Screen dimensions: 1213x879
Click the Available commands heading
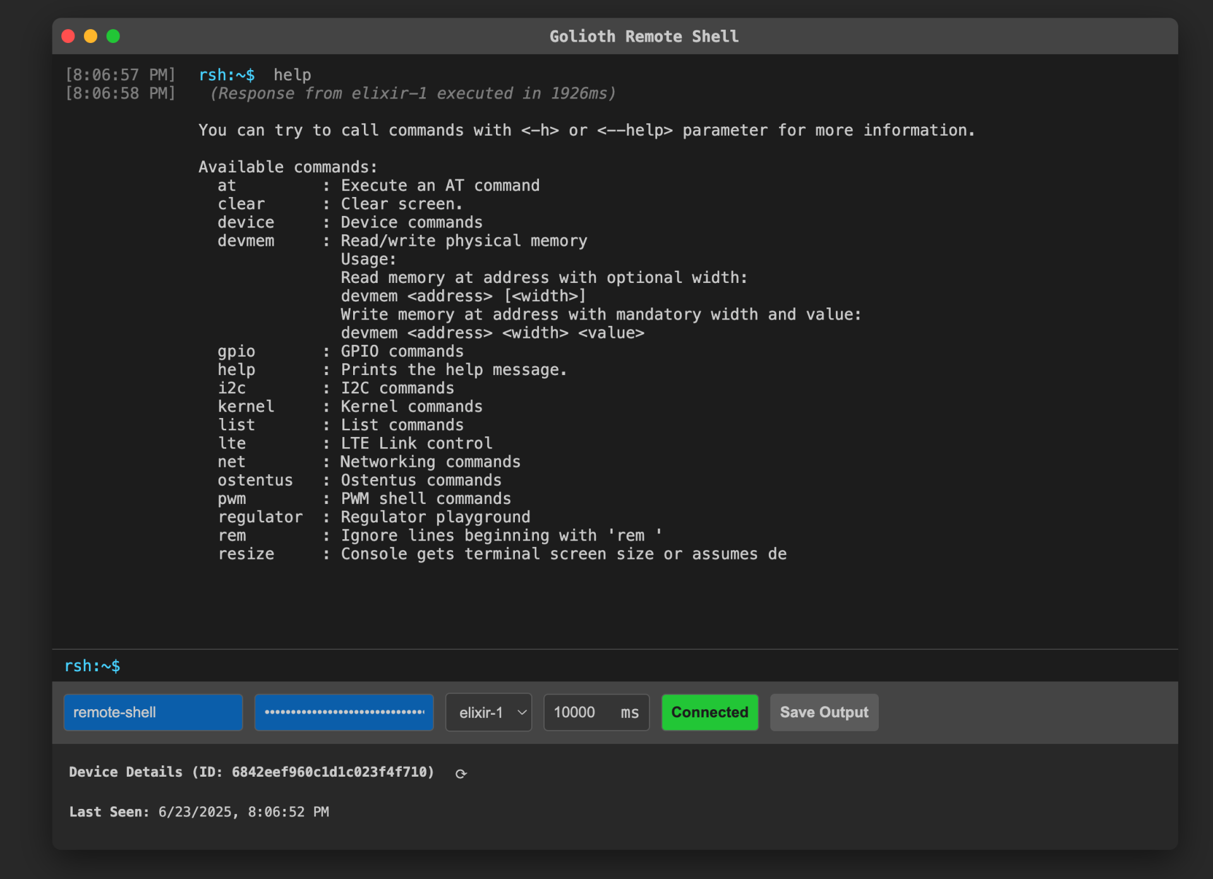(287, 166)
